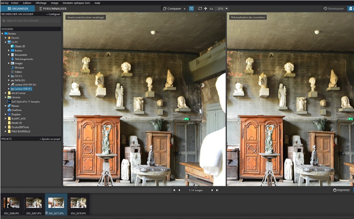The image size is (354, 219).
Task: Set zoom to 1:1
Action: click(x=211, y=8)
